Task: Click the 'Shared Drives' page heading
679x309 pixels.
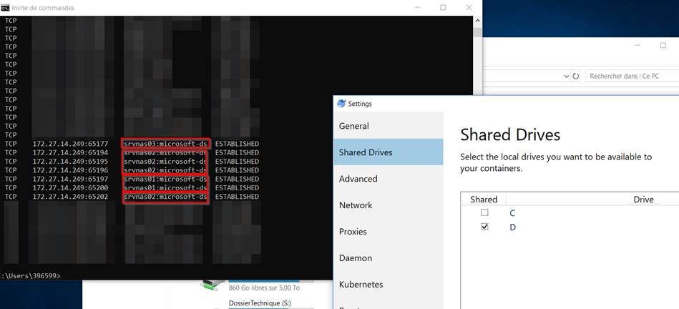Action: 510,134
